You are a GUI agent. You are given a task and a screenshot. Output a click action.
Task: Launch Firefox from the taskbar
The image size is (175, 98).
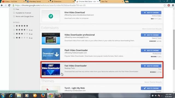pyautogui.click(x=43, y=96)
